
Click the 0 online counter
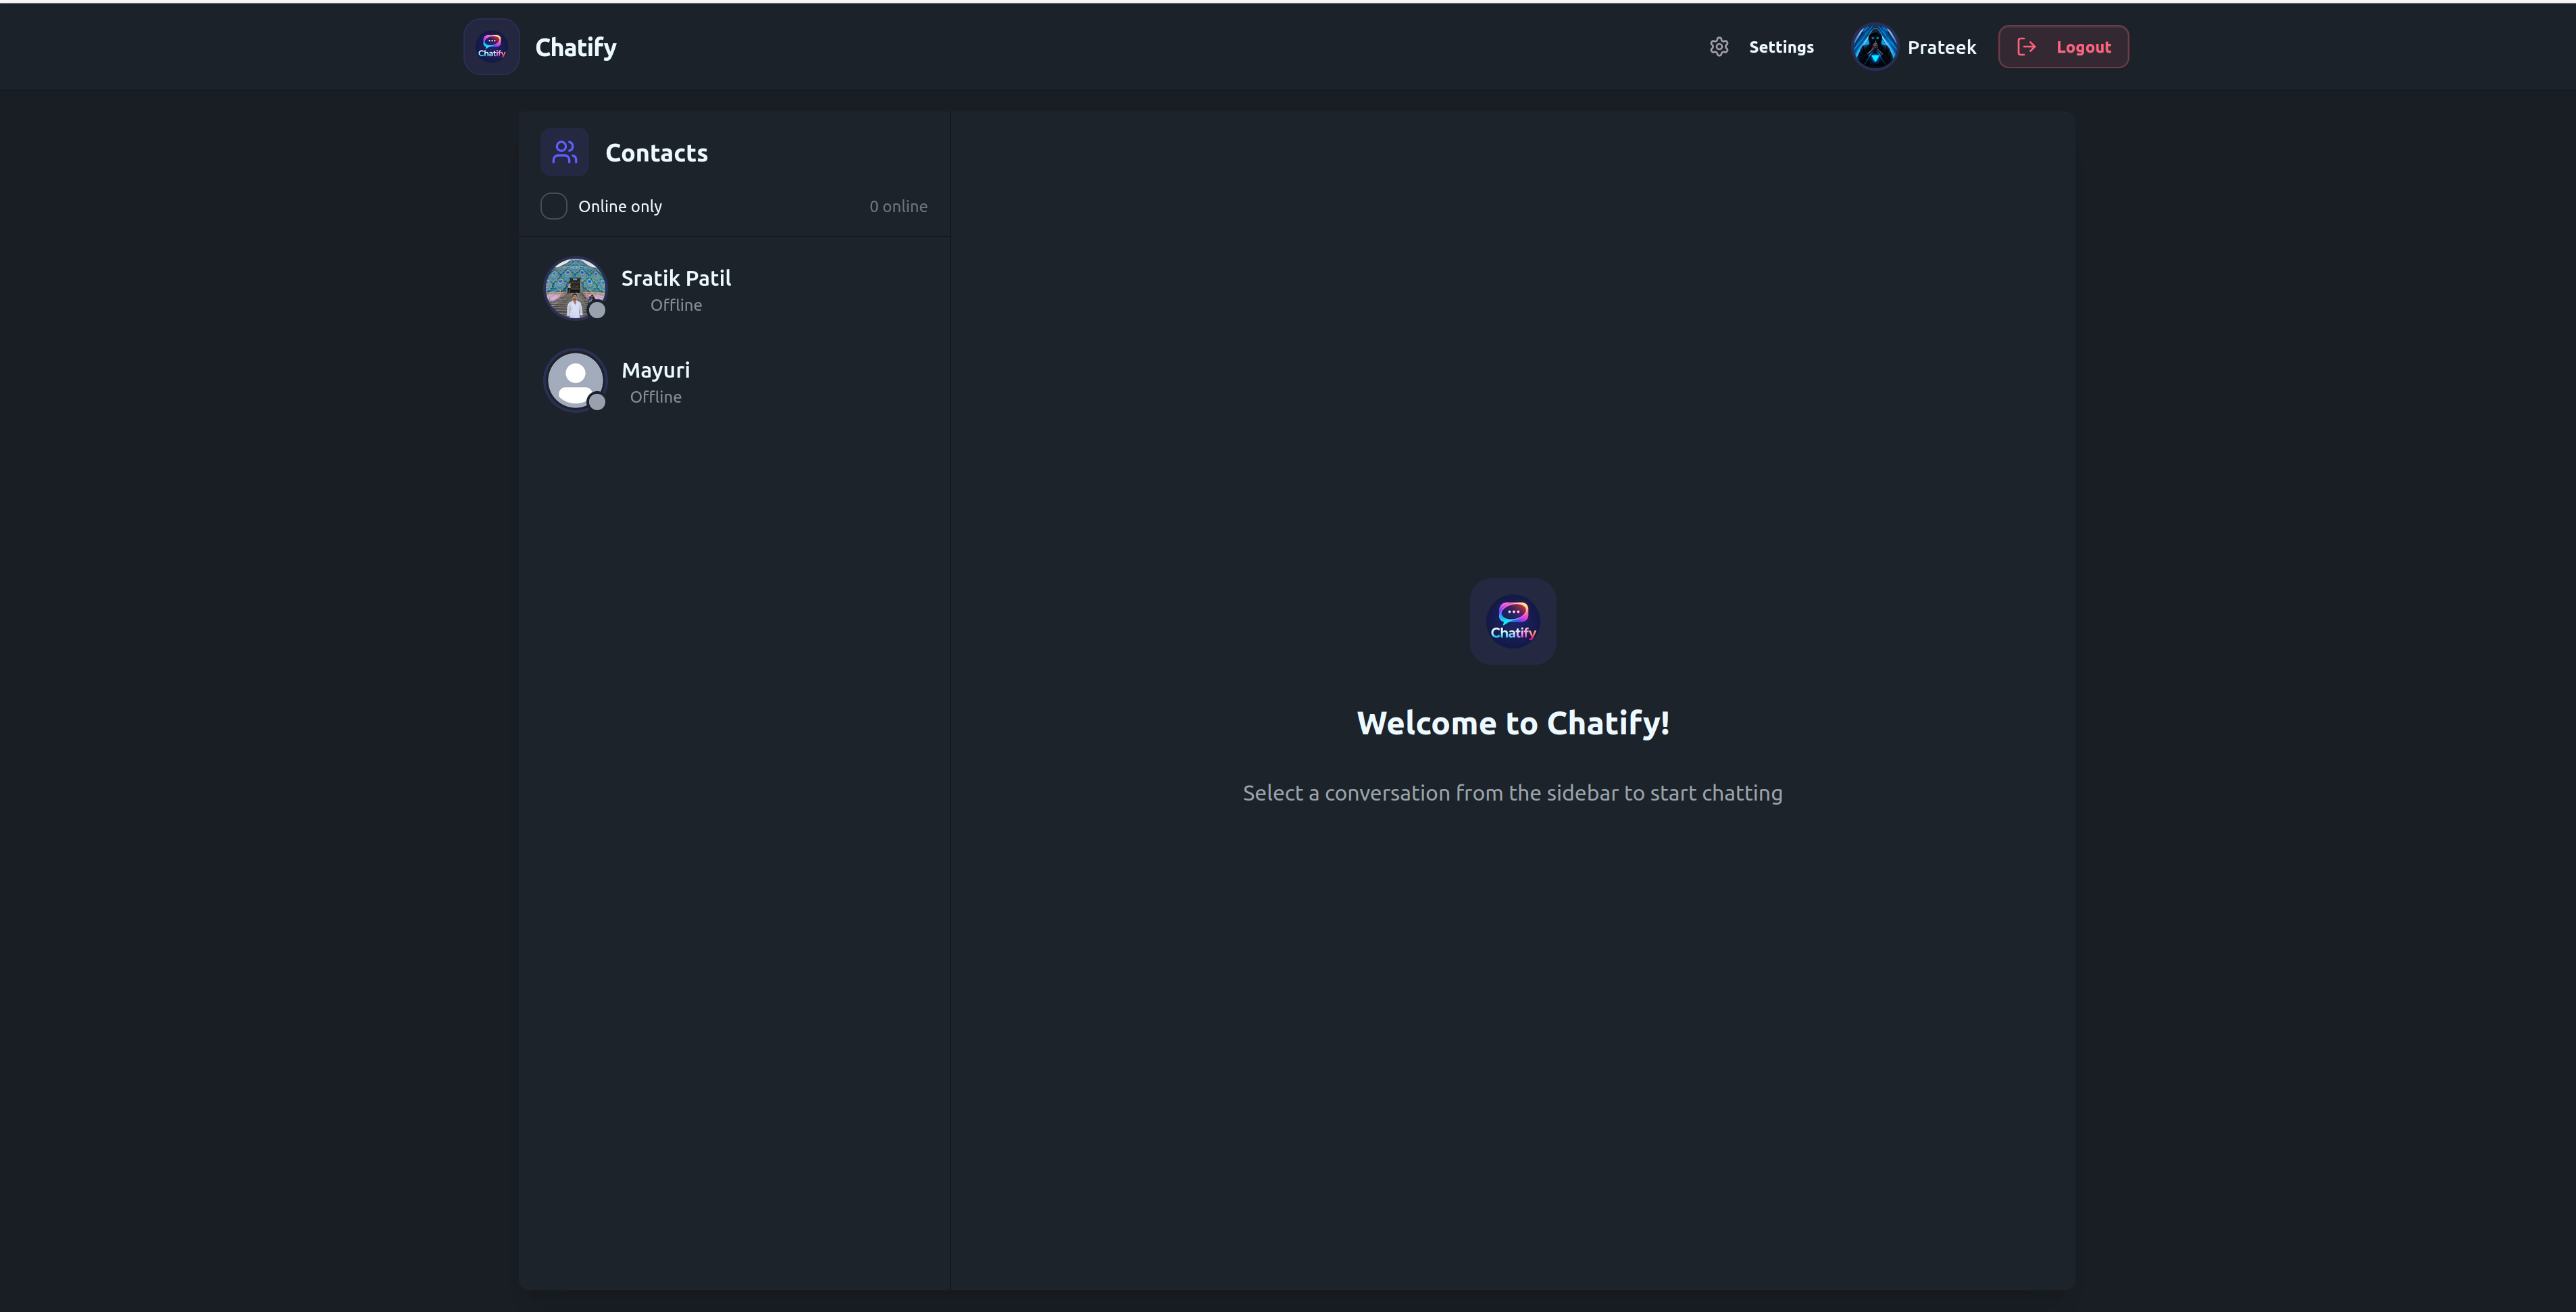[898, 206]
